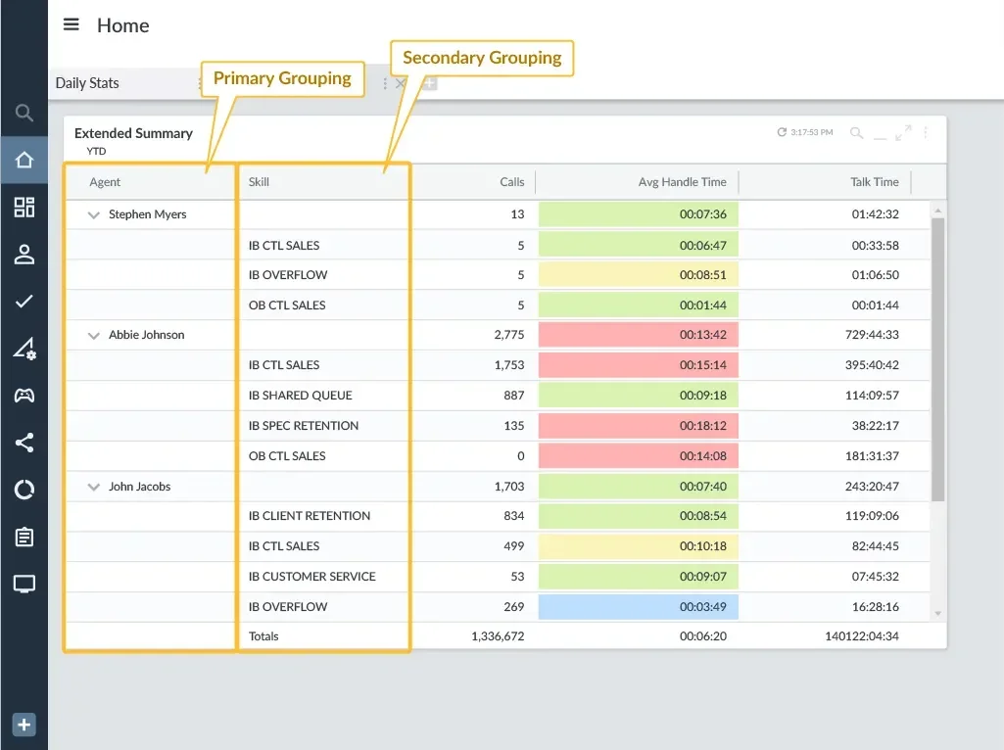The image size is (1004, 750).
Task: Collapse the Abbie Johnson agent group
Action: (x=94, y=336)
